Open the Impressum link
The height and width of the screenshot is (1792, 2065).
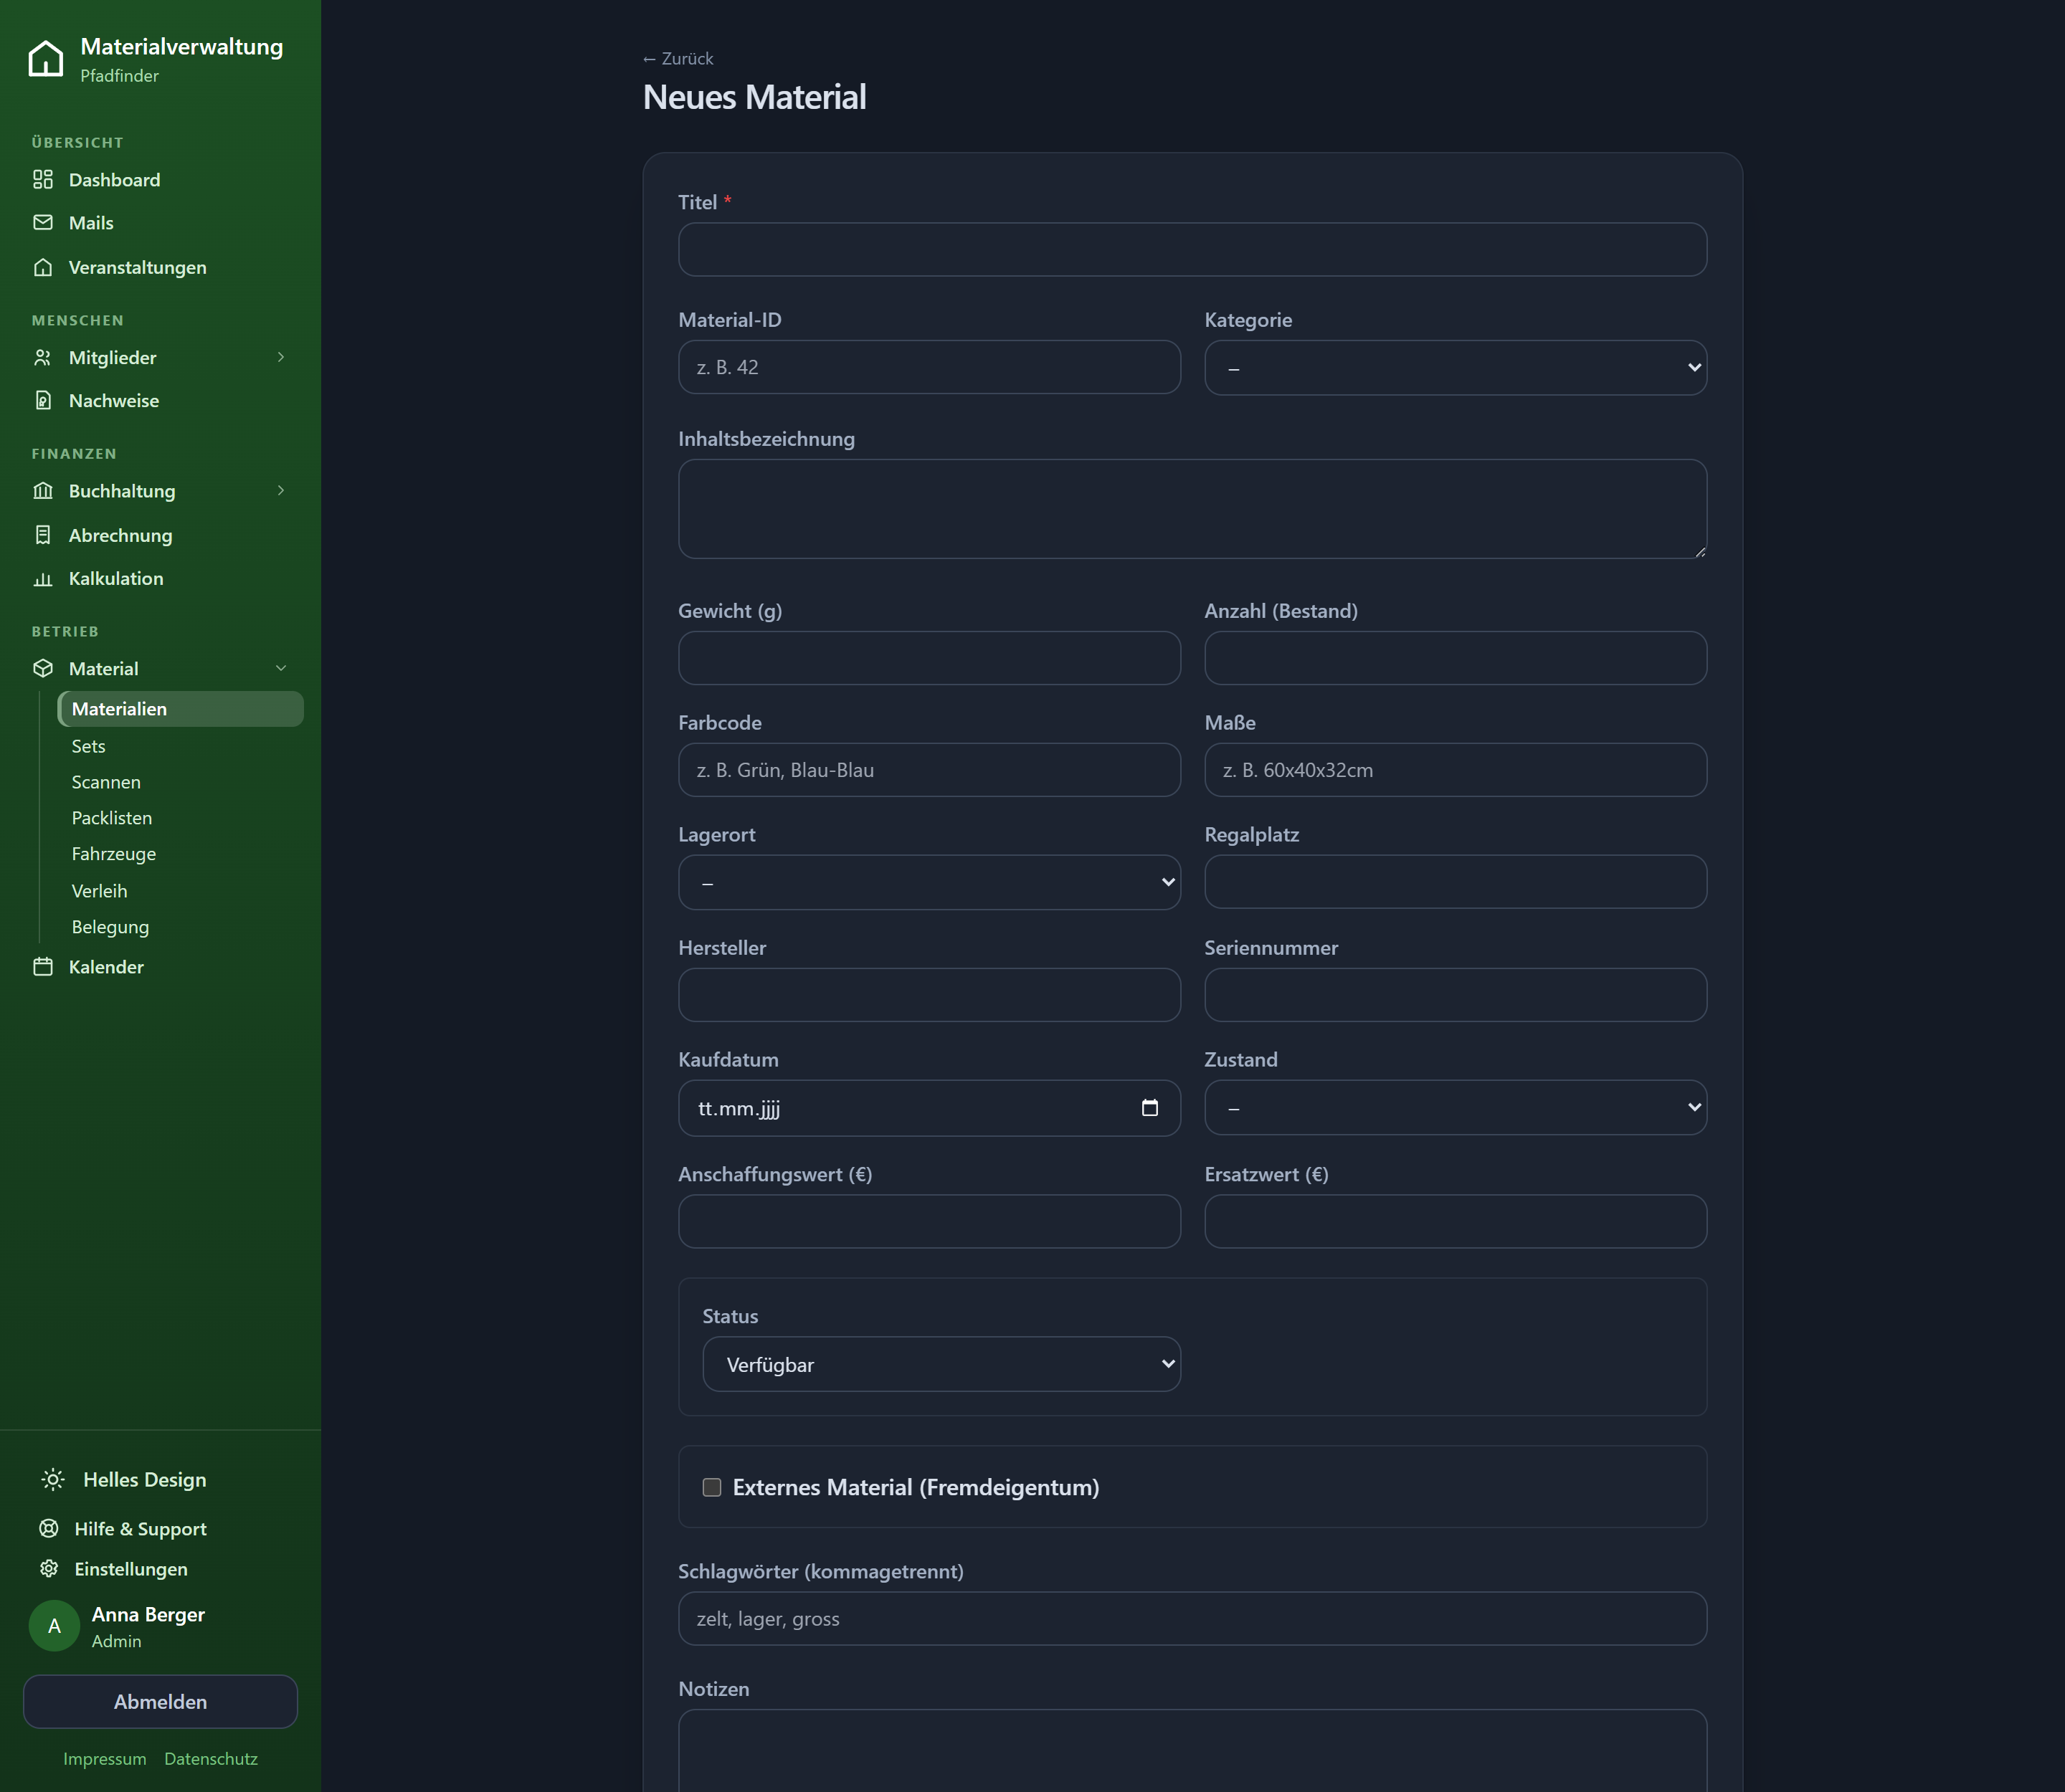point(104,1758)
